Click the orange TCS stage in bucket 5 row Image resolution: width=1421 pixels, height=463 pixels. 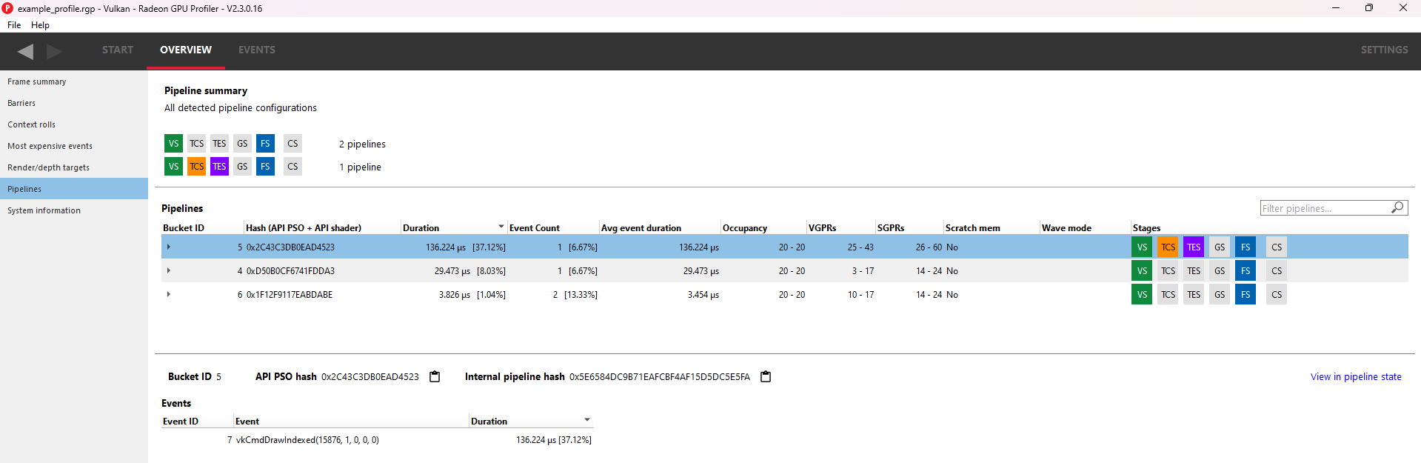pos(1168,247)
